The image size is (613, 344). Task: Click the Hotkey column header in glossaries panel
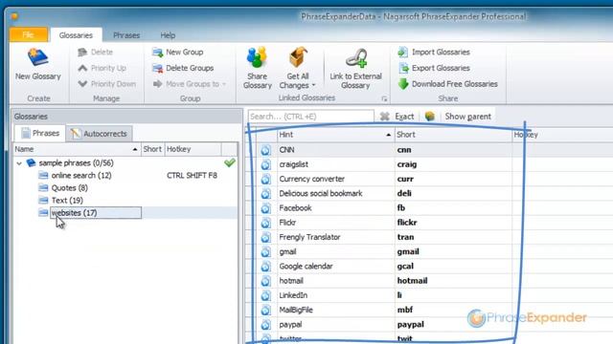point(193,149)
